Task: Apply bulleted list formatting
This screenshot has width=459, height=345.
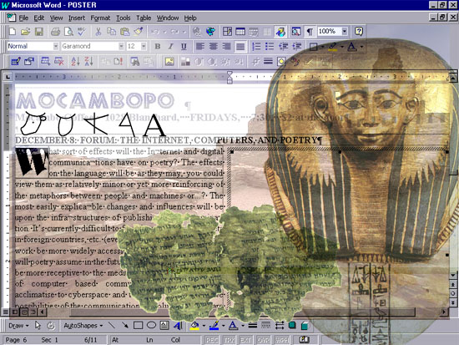Action: pyautogui.click(x=270, y=46)
